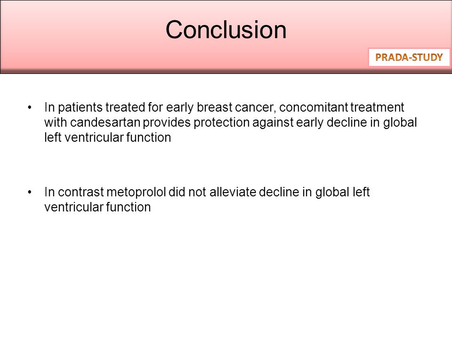Click the pink header banner left of title
The height and width of the screenshot is (339, 452).
coord(81,34)
